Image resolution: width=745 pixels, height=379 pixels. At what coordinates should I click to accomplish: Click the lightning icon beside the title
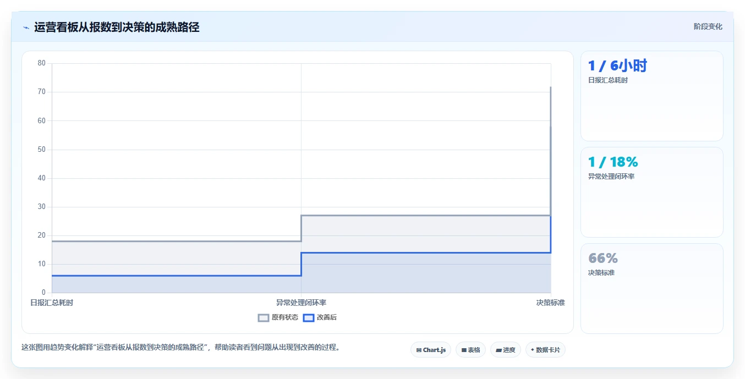[26, 28]
